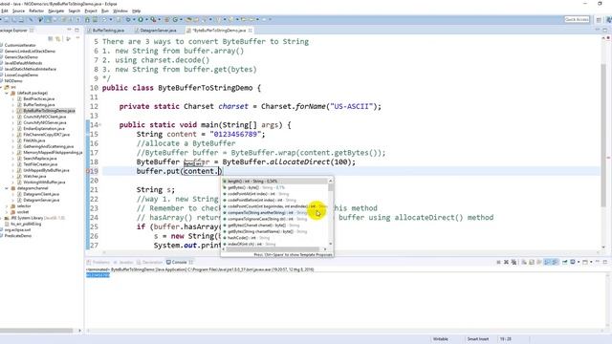
Task: Open the Open Console dropdown arrow
Action: point(591,262)
